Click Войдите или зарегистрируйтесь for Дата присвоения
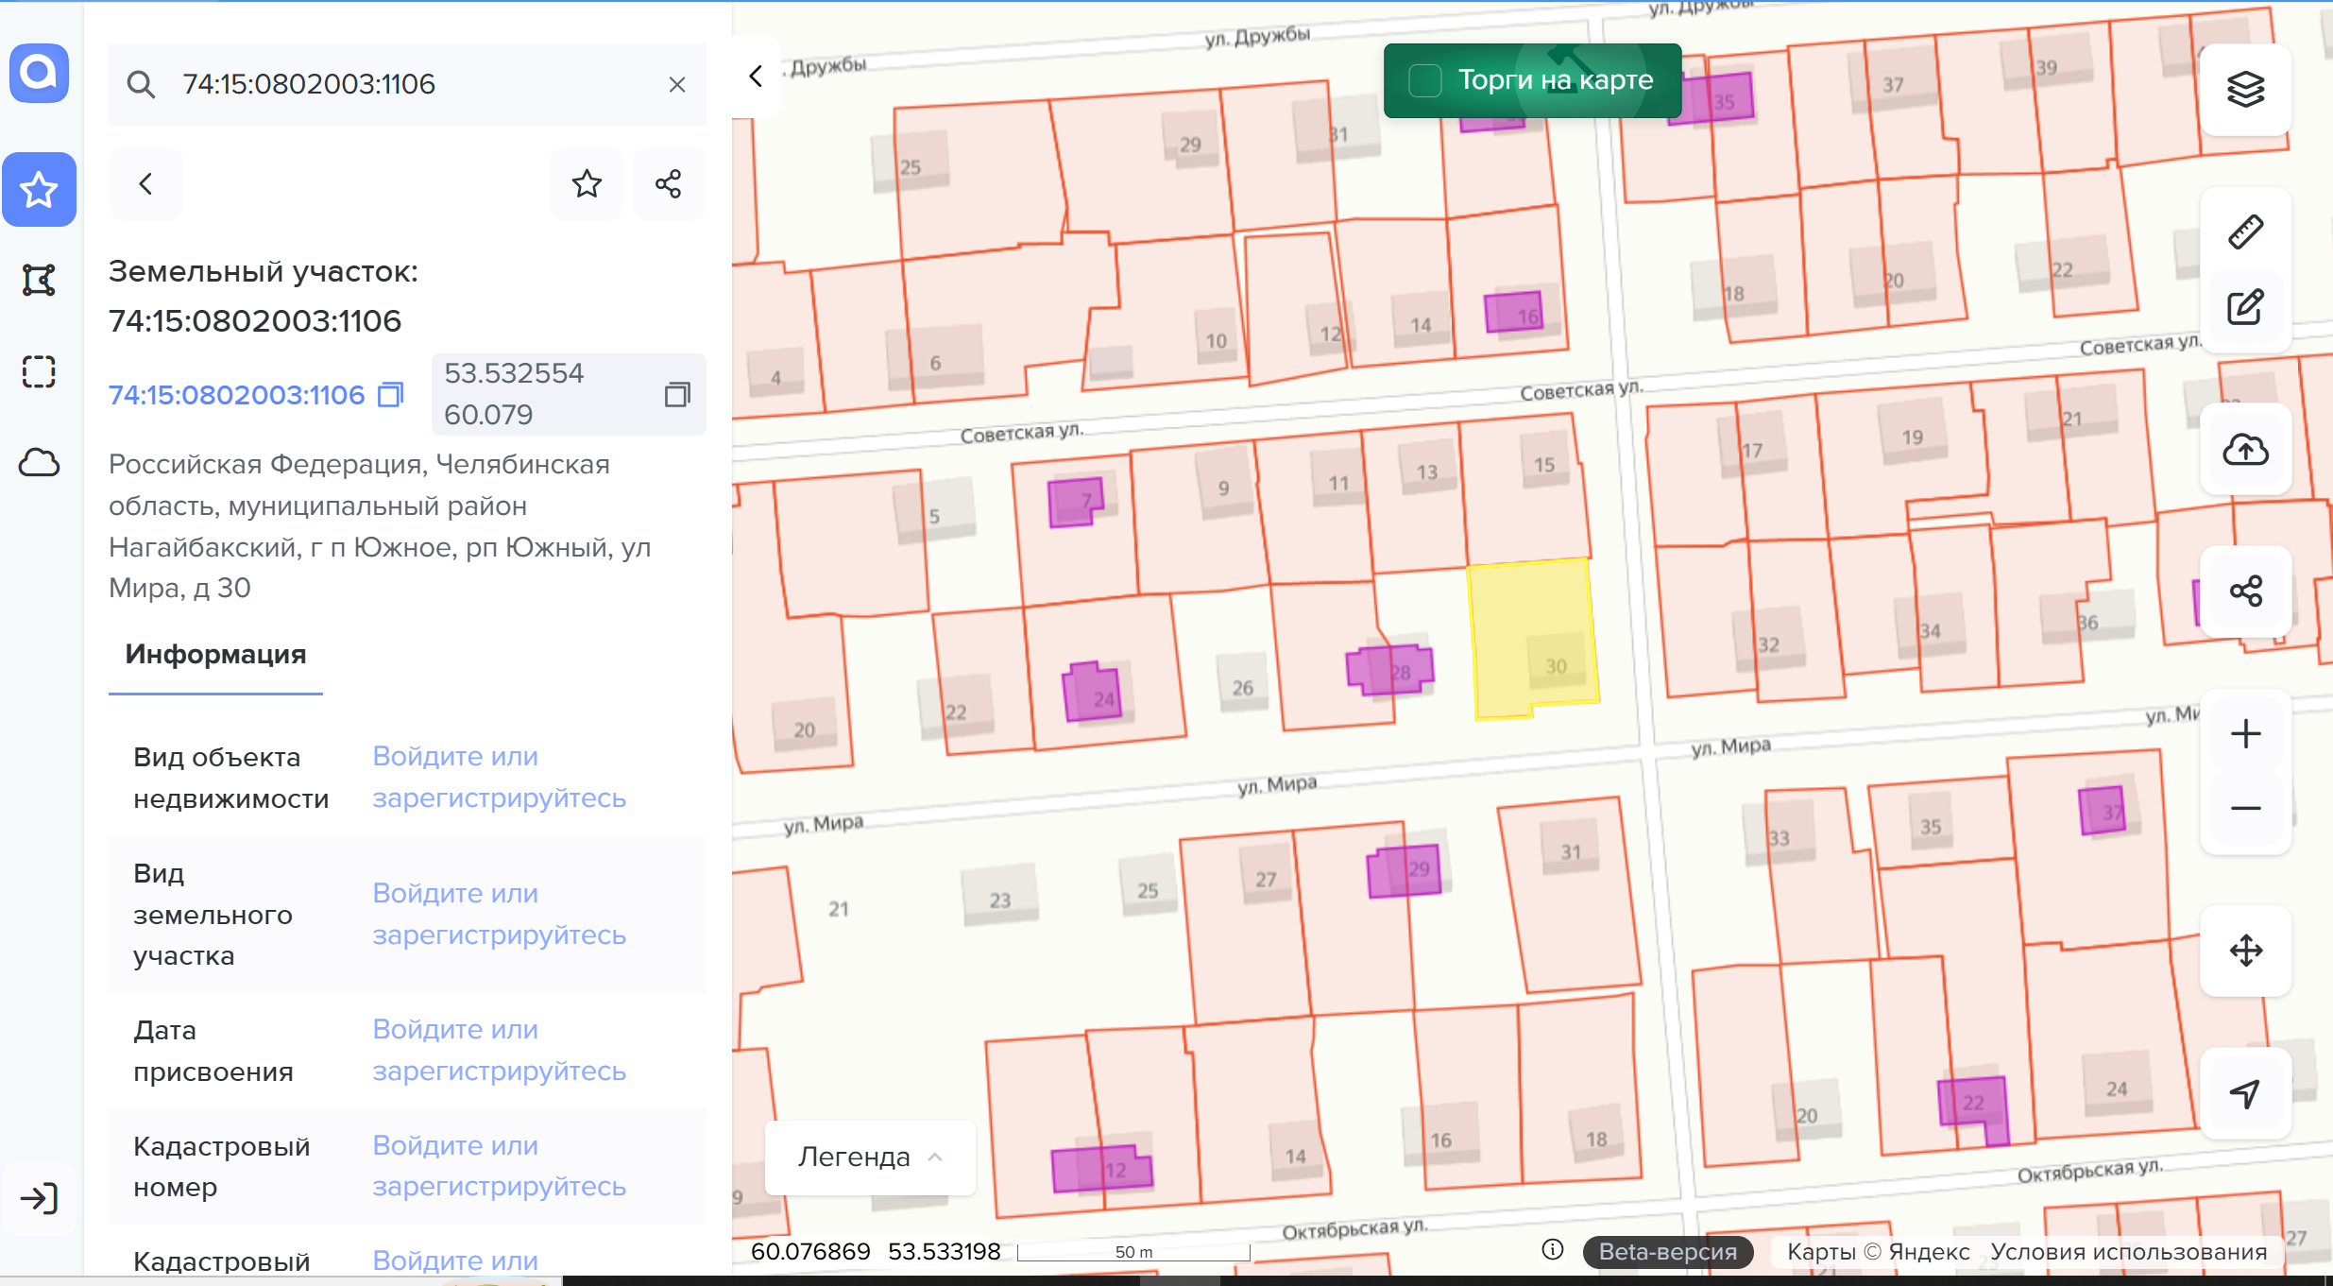The width and height of the screenshot is (2333, 1286). coord(499,1050)
